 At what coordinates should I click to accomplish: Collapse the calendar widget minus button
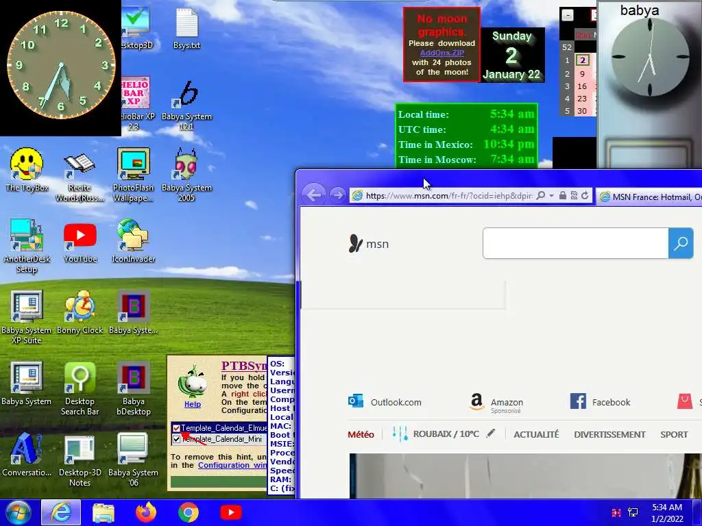[x=567, y=15]
